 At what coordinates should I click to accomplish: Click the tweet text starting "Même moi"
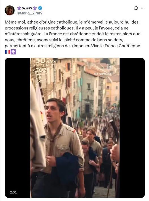(73, 34)
